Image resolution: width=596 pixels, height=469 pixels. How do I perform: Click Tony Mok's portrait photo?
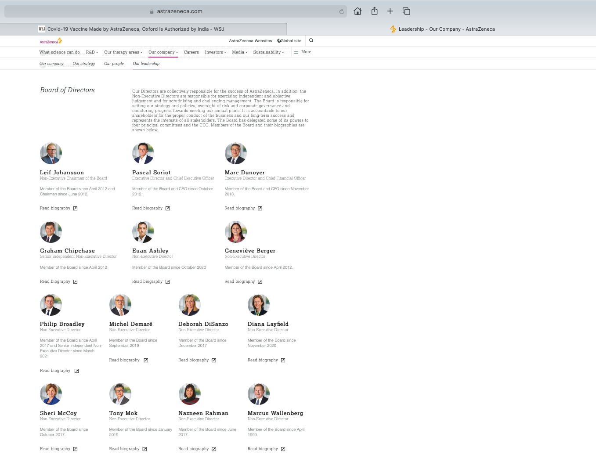120,394
